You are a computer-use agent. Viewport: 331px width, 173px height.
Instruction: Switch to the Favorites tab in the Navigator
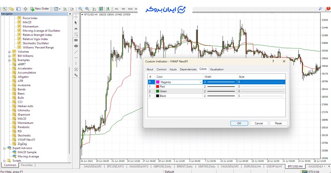[27, 165]
